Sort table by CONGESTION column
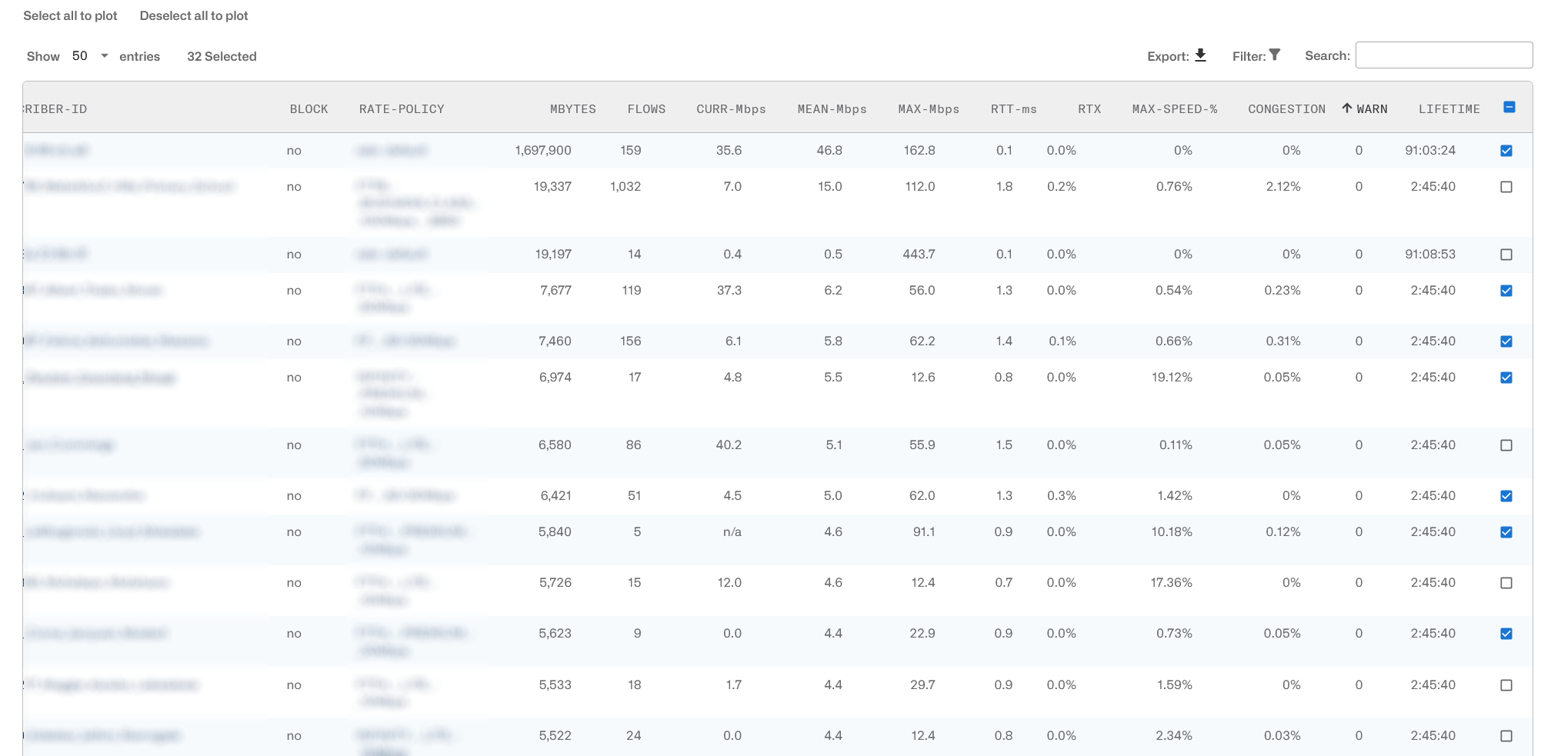Viewport: 1551px width, 756px height. coord(1286,109)
